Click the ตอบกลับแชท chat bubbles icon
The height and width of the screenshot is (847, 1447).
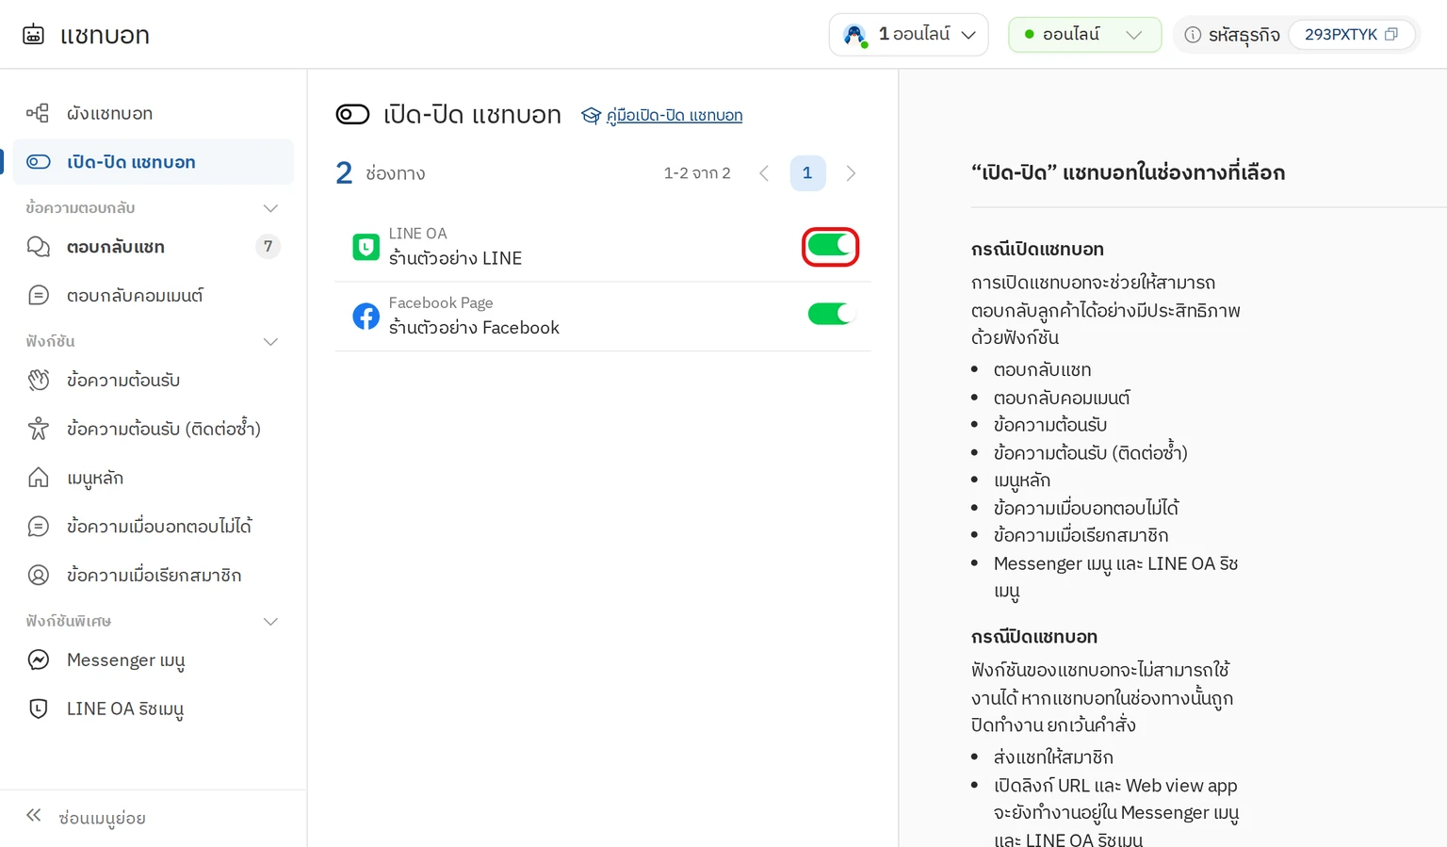click(38, 247)
